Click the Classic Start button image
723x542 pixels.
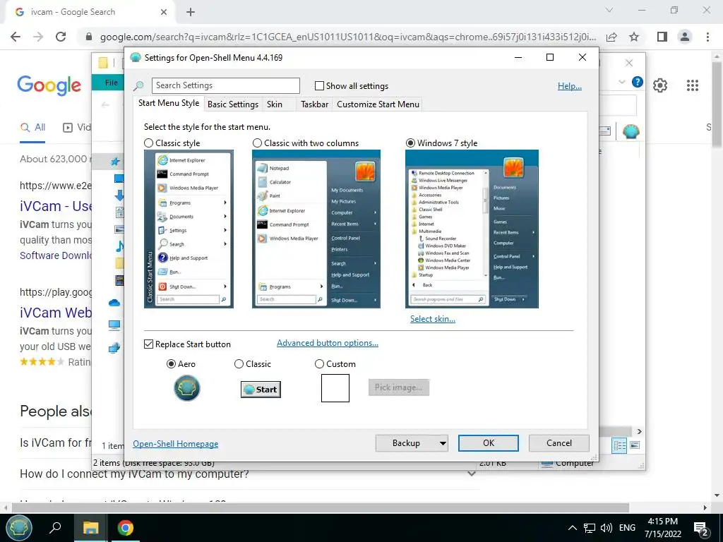(x=261, y=390)
